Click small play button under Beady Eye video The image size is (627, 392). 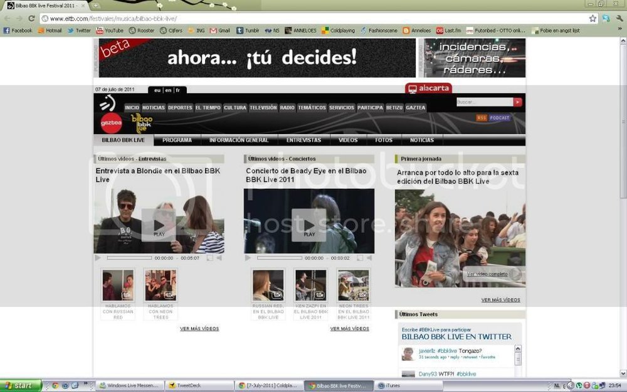(x=248, y=258)
